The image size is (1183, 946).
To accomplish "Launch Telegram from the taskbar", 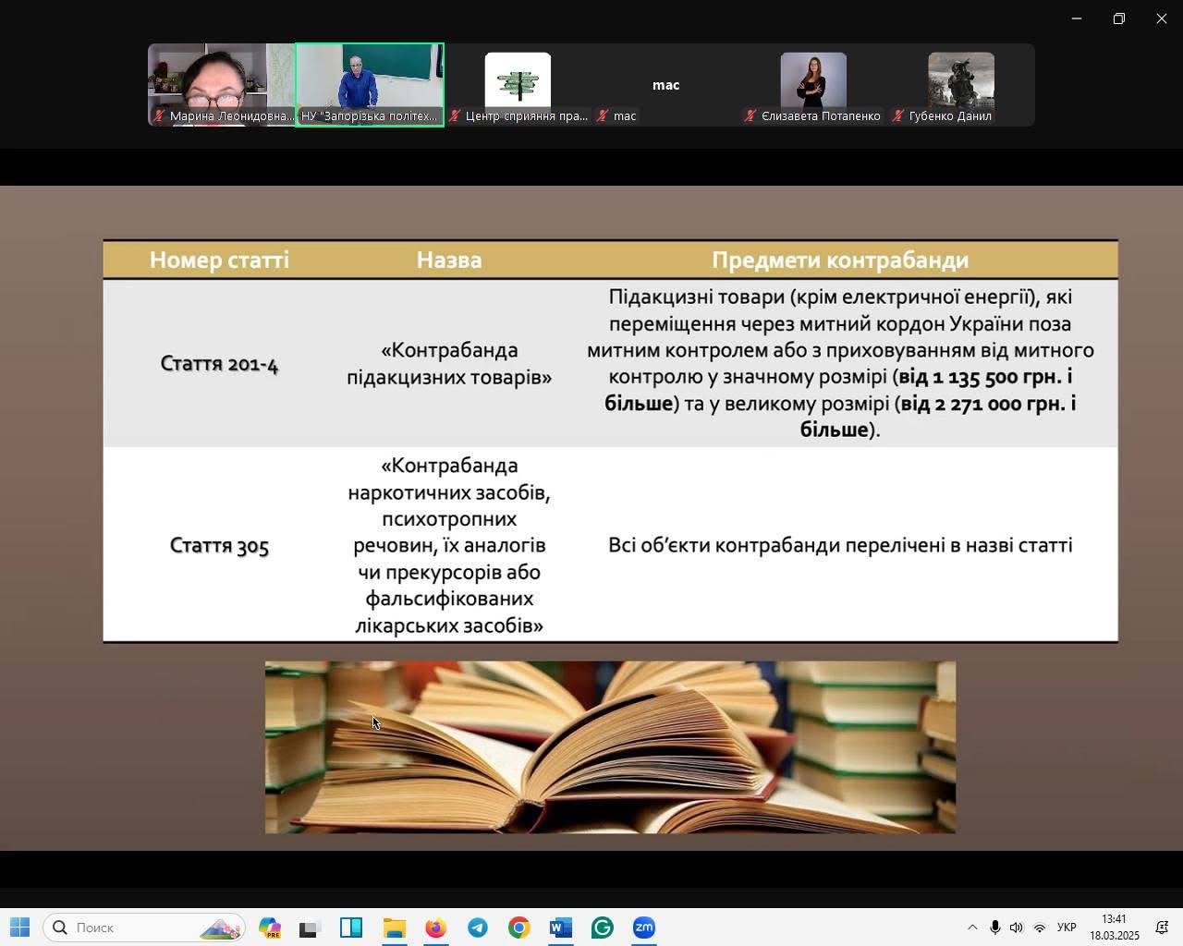I will [478, 928].
